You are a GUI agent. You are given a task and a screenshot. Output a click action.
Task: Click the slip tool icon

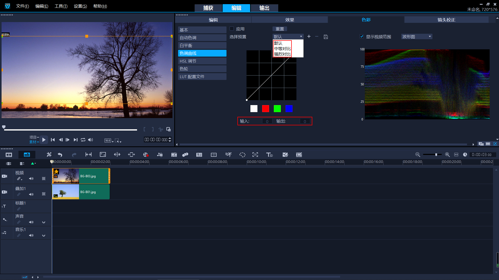tap(88, 155)
